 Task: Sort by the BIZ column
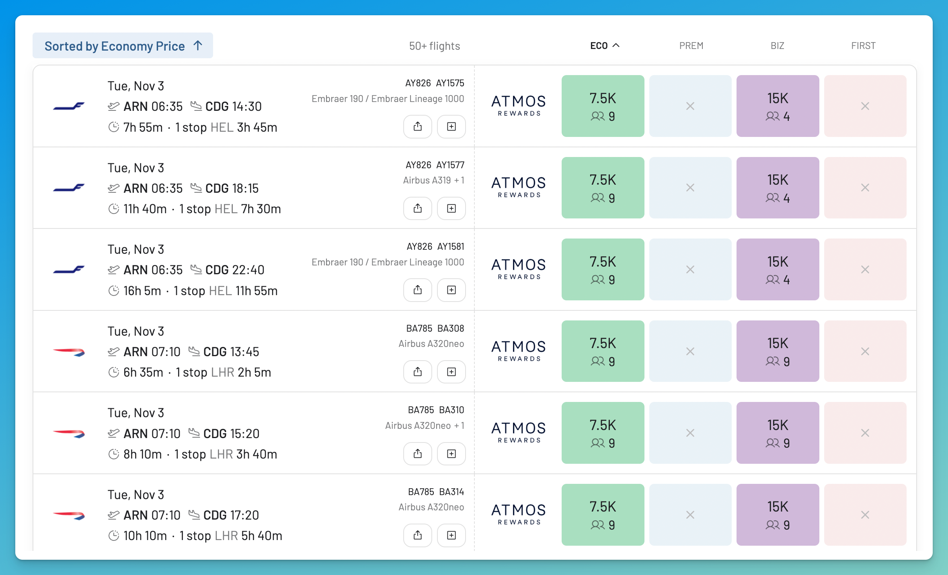pyautogui.click(x=777, y=46)
